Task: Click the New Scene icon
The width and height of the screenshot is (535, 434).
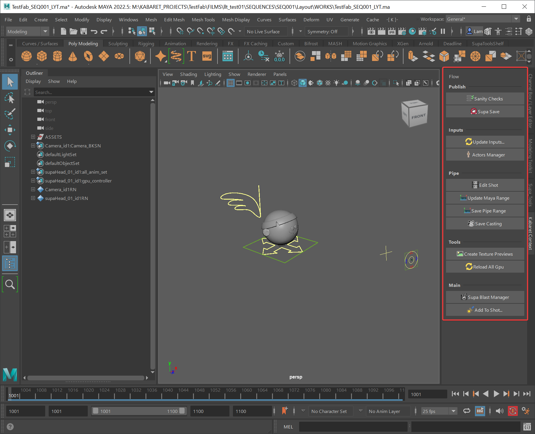Action: coord(63,31)
